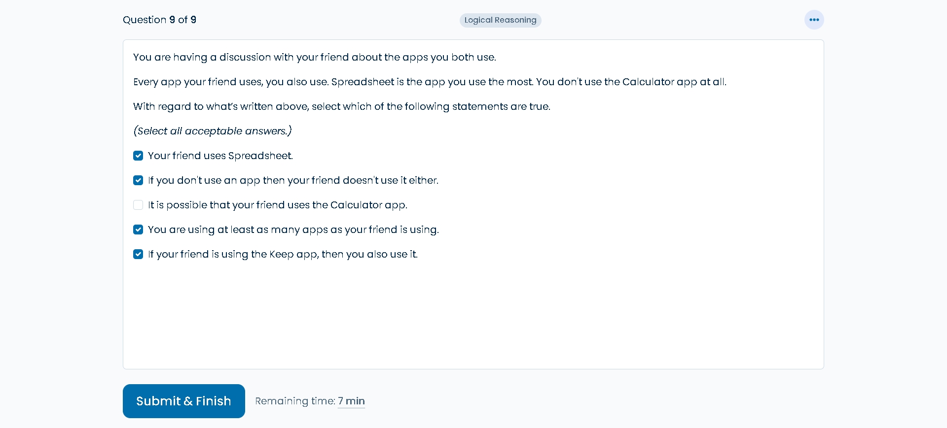This screenshot has height=428, width=947.
Task: Uncheck the Keep app statement checkbox
Action: tap(138, 254)
